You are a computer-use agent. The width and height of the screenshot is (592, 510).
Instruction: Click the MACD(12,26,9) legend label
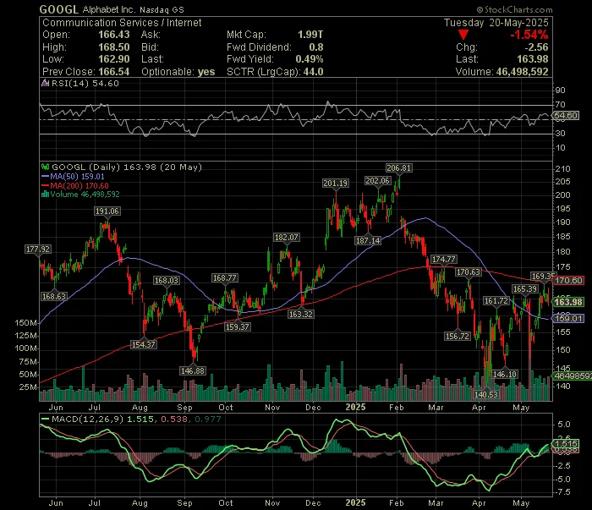pos(87,419)
